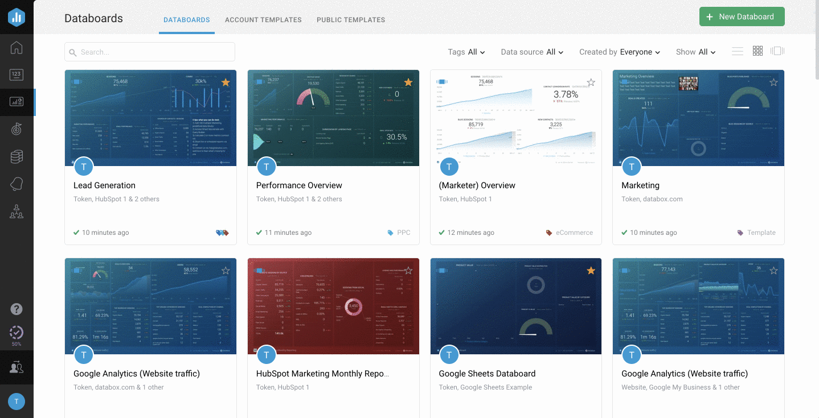Open the Metrics (123) sidebar icon
Viewport: 819px width, 418px height.
pyautogui.click(x=17, y=75)
